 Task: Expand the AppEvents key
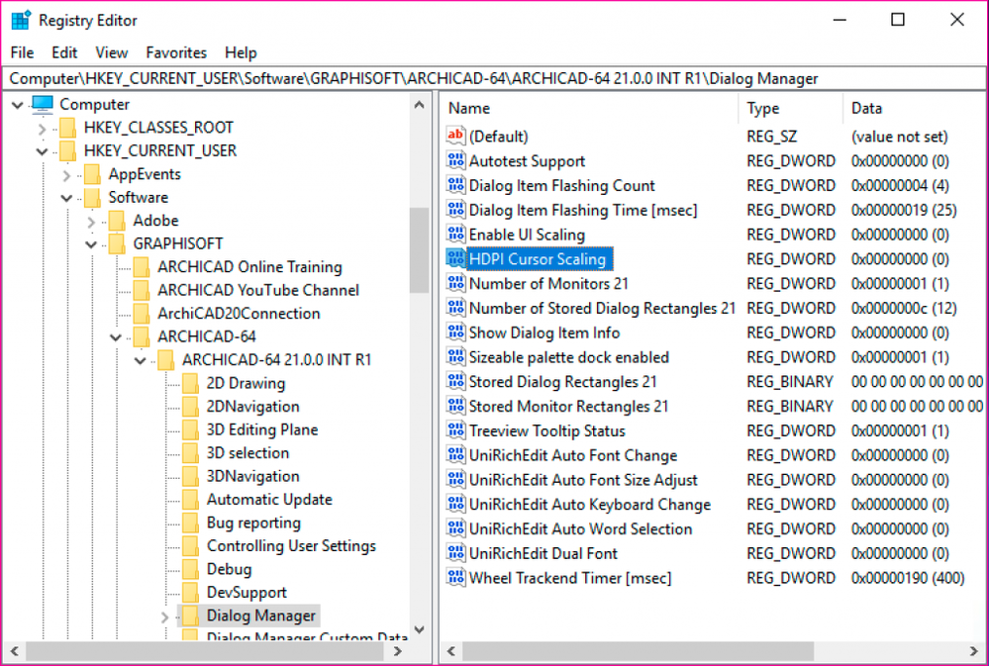coord(67,175)
